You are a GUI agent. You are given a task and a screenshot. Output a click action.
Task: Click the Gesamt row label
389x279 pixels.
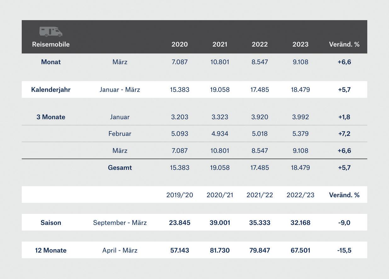120,168
